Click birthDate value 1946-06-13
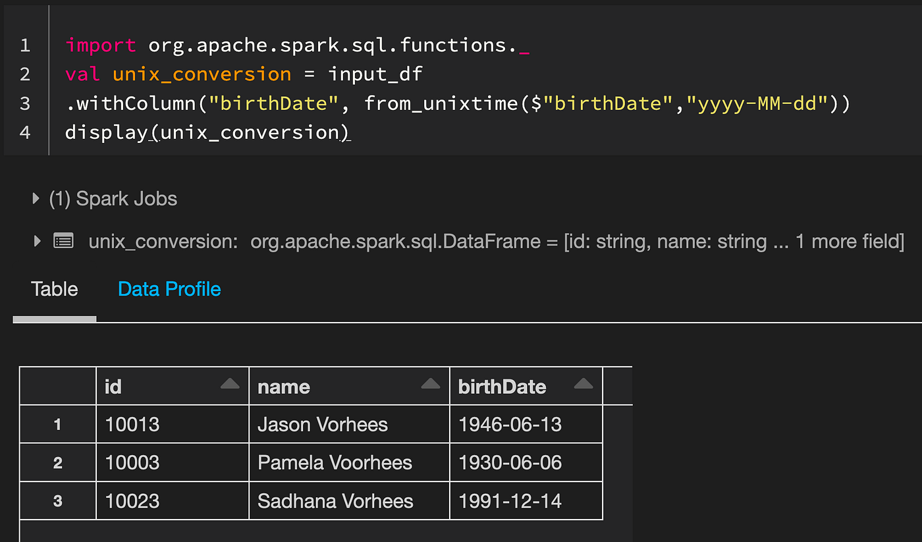Viewport: 922px width, 542px height. (x=510, y=424)
